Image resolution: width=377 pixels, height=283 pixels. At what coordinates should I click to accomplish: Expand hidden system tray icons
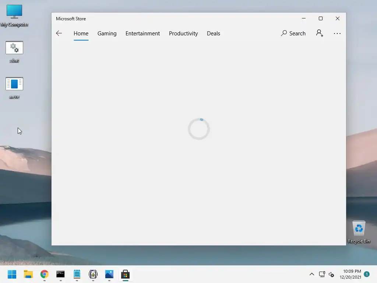pyautogui.click(x=311, y=274)
